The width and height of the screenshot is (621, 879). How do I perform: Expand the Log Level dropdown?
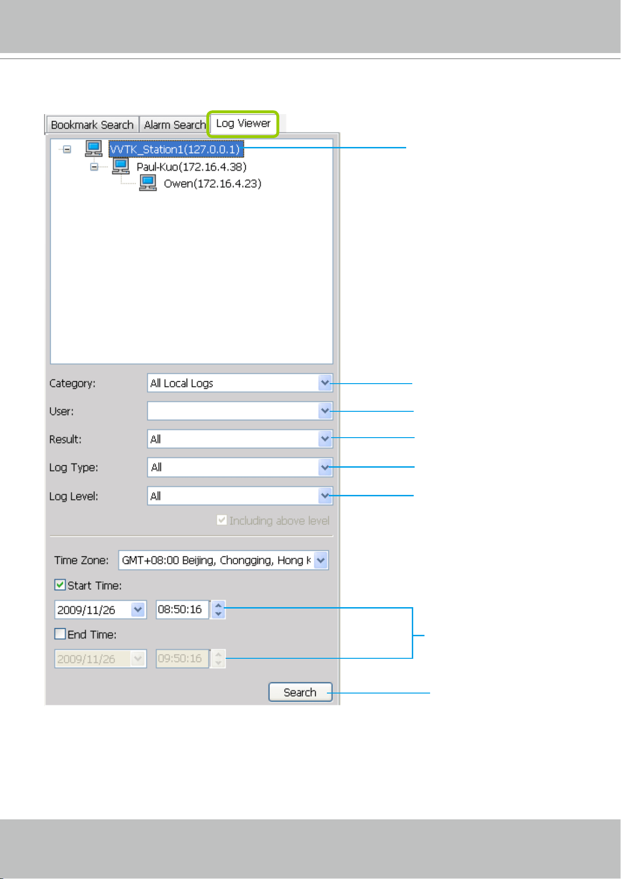click(325, 495)
